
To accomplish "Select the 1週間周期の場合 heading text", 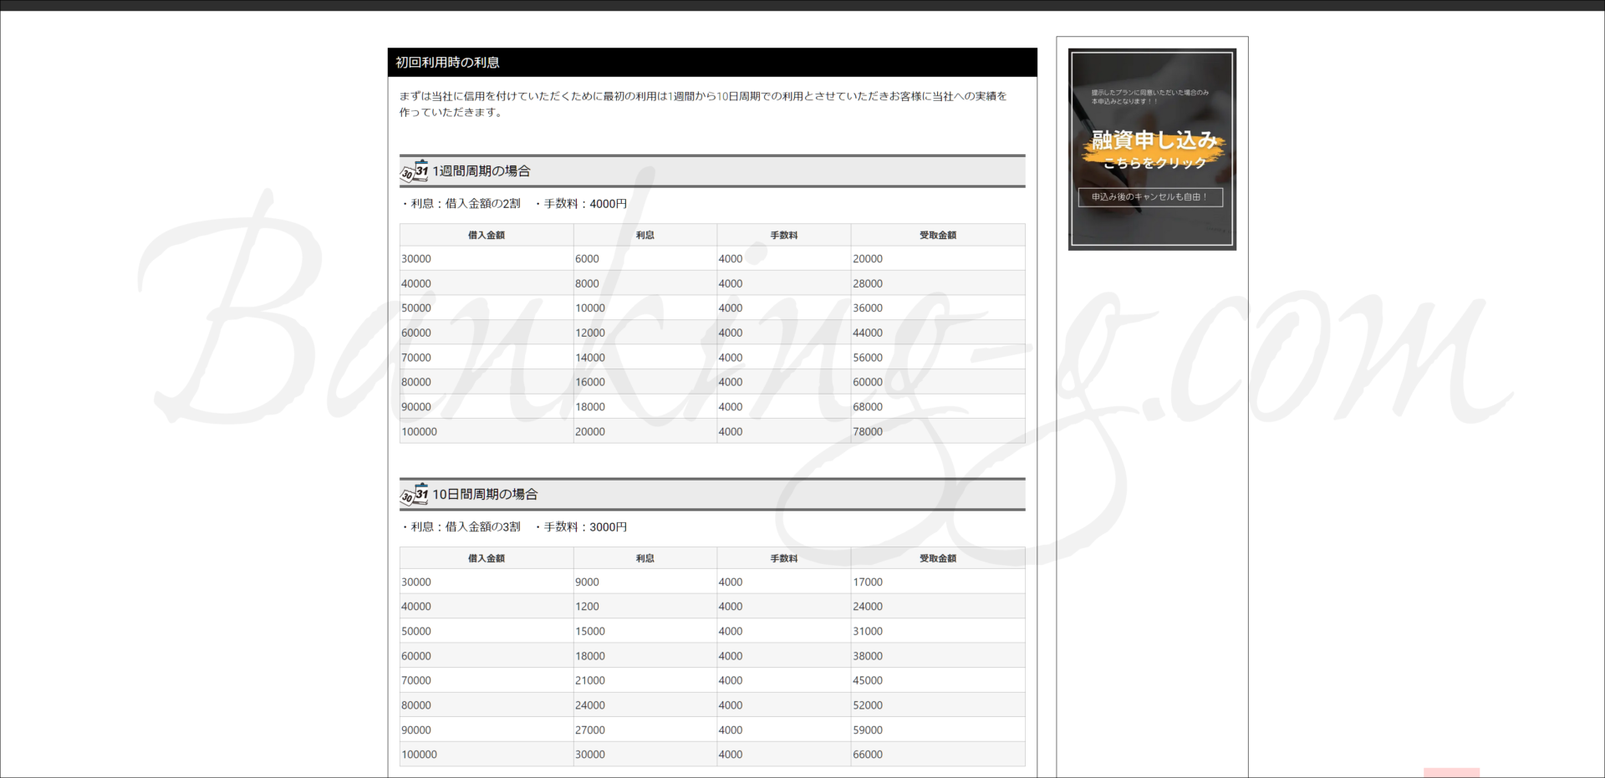I will point(481,171).
